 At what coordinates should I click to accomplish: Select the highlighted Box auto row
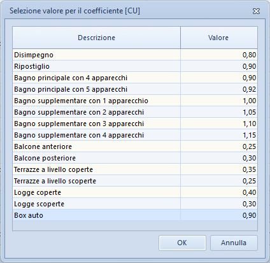[135, 215]
